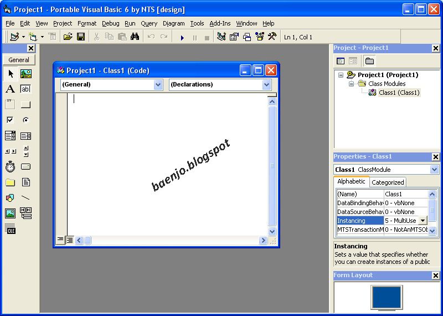Open the Add Project dropdown arrow
Image resolution: width=443 pixels, height=316 pixels.
pos(23,37)
